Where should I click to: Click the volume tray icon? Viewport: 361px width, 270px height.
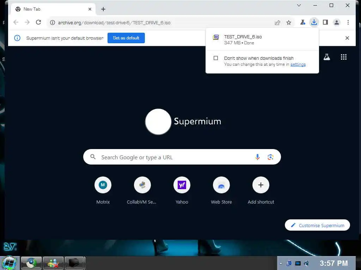(x=306, y=263)
